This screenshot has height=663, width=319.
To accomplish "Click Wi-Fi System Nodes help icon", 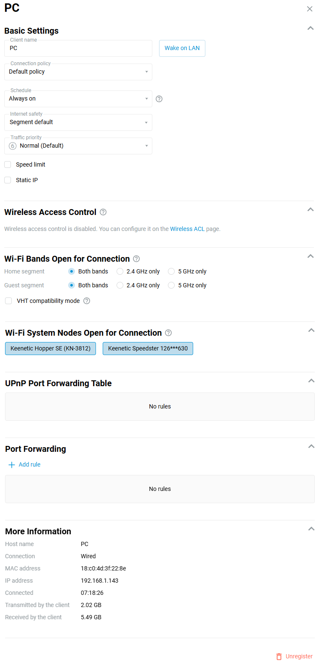I will [168, 332].
